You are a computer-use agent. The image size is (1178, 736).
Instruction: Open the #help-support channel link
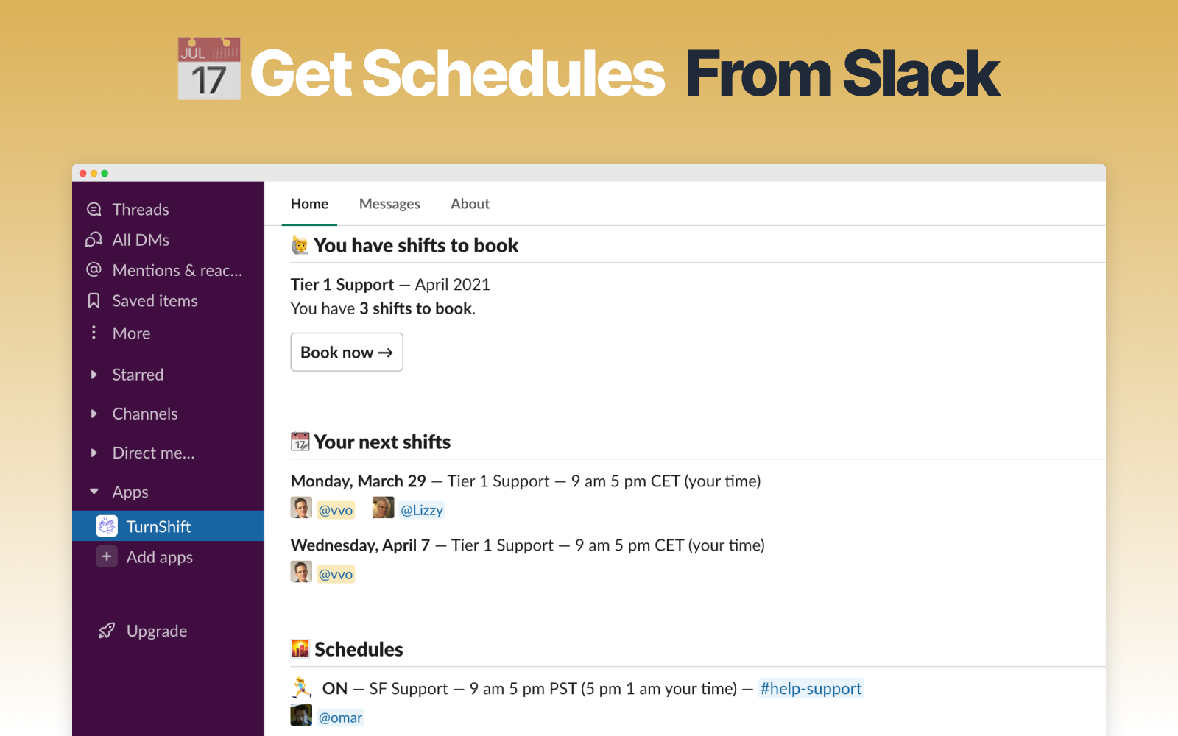click(811, 689)
